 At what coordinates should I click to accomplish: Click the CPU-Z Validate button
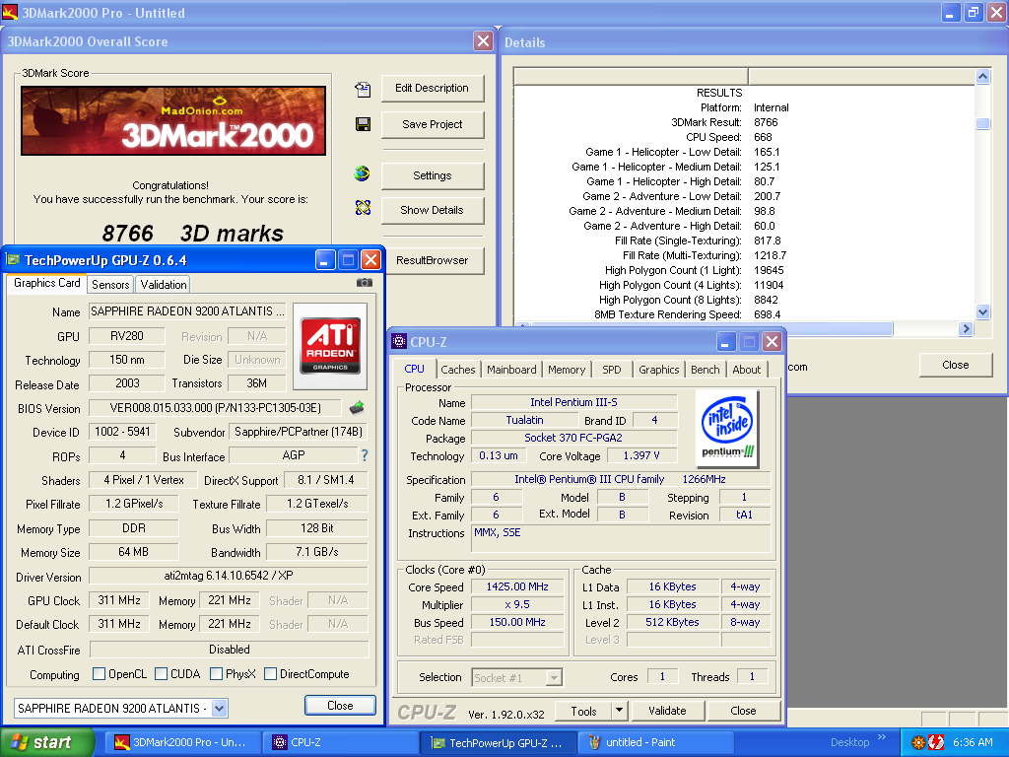tap(667, 711)
